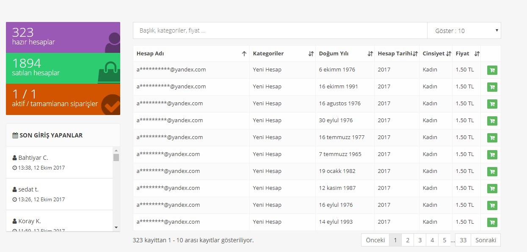Sort table by Hesap Adı column
527x252 pixels.
191,54
